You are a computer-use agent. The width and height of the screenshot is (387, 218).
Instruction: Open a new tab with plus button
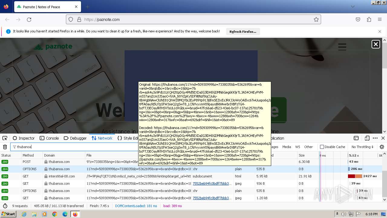(87, 7)
